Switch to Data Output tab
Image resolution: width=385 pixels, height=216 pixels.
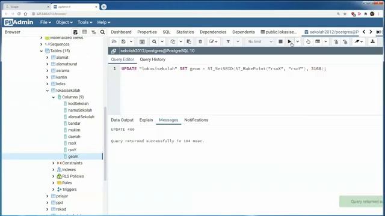click(122, 120)
